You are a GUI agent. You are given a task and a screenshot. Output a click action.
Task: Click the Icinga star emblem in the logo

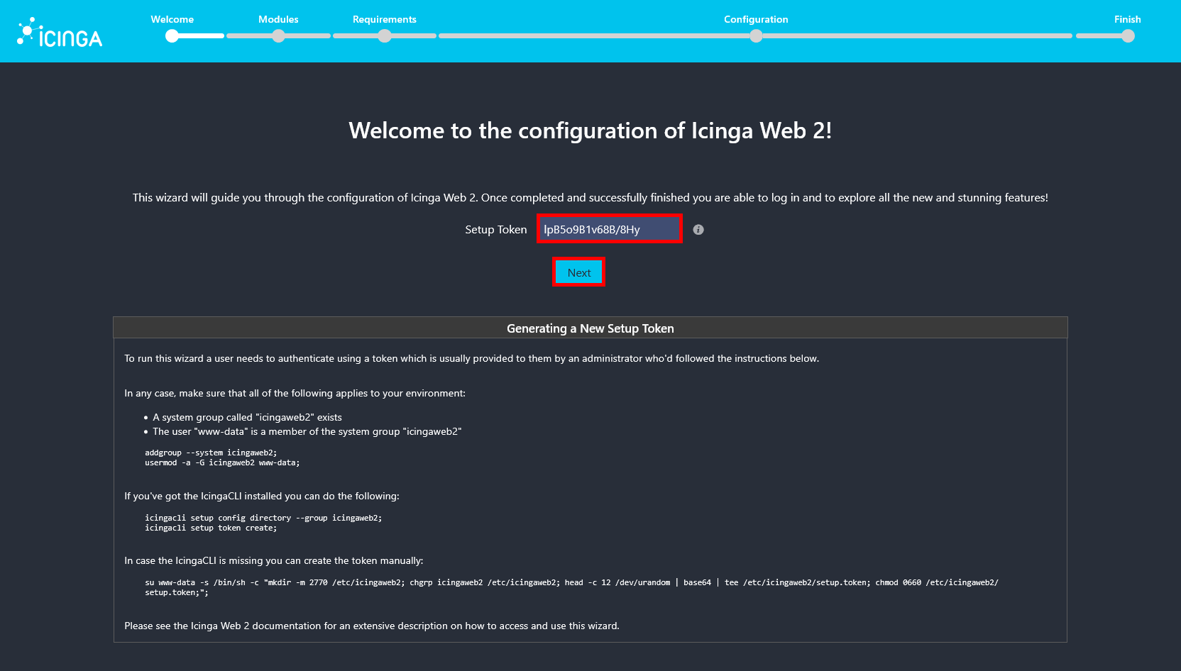click(26, 31)
